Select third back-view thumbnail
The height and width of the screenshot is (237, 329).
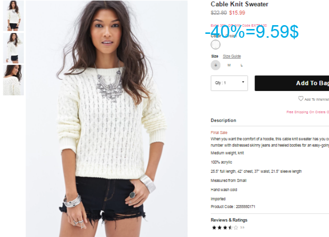click(13, 80)
